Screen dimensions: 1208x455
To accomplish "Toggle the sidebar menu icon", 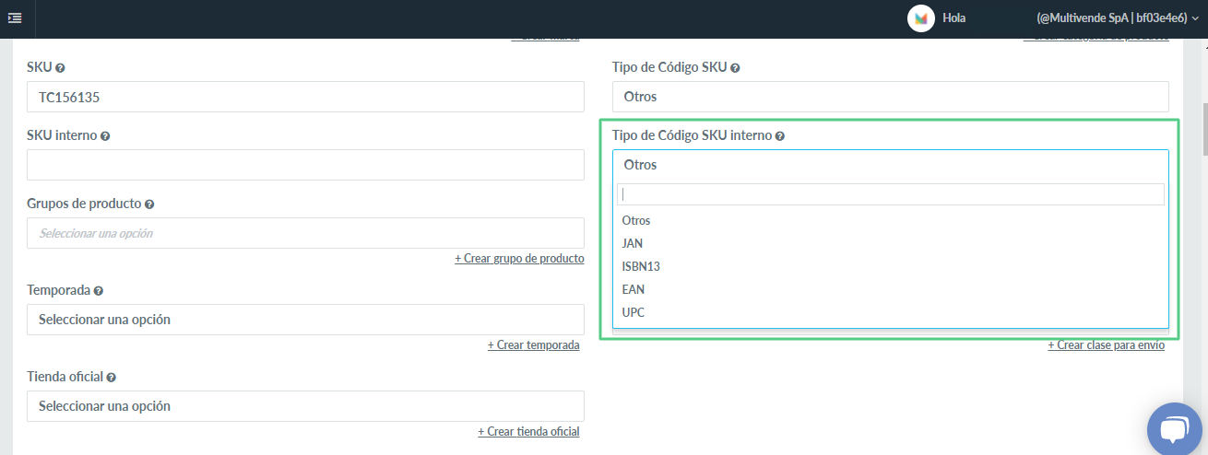I will 15,17.
